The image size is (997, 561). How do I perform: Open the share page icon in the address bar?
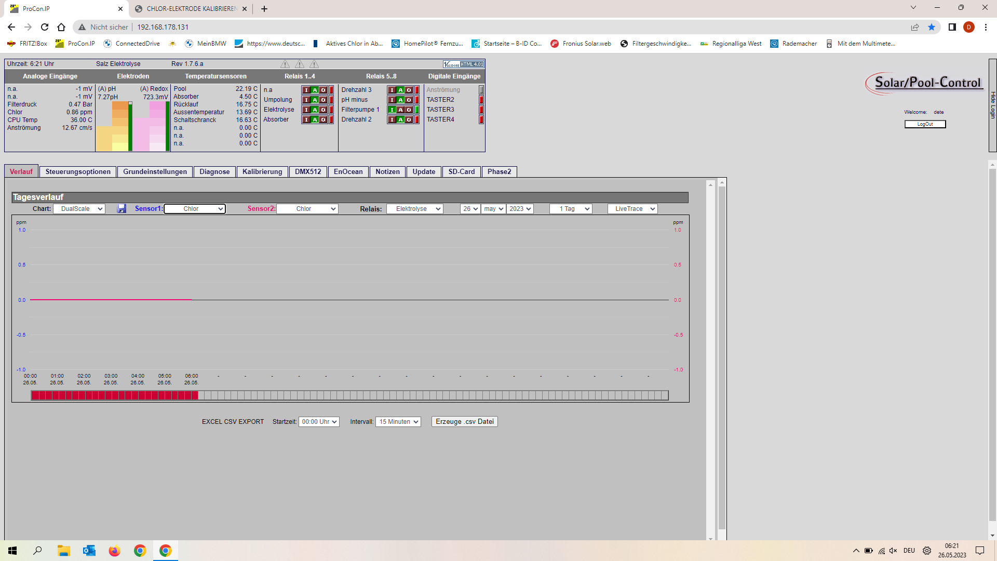point(915,27)
